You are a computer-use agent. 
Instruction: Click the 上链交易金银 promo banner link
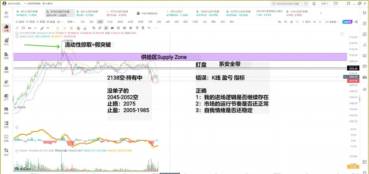coord(39,3)
